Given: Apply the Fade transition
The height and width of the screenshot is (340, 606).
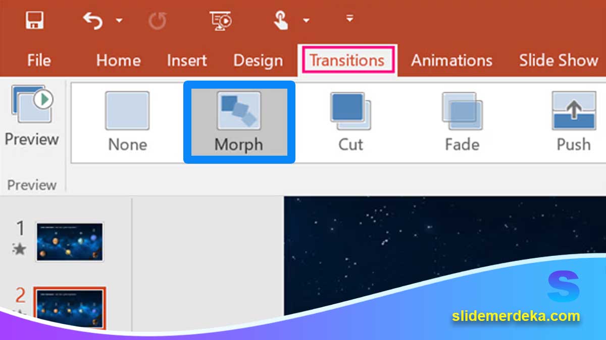Looking at the screenshot, I should [462, 122].
